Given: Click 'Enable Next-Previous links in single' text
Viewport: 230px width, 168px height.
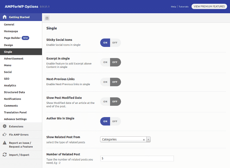Looking at the screenshot, I should pos(68,84).
